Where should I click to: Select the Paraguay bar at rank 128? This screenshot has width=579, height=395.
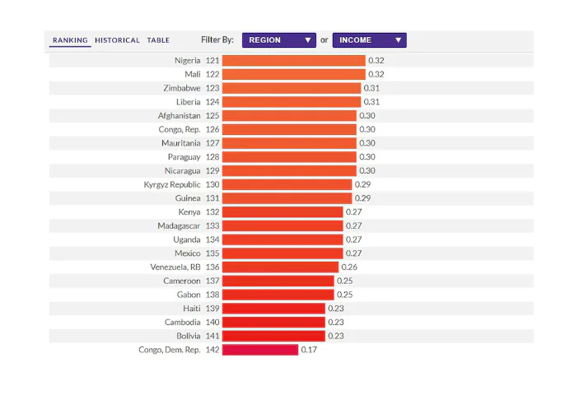click(x=290, y=157)
